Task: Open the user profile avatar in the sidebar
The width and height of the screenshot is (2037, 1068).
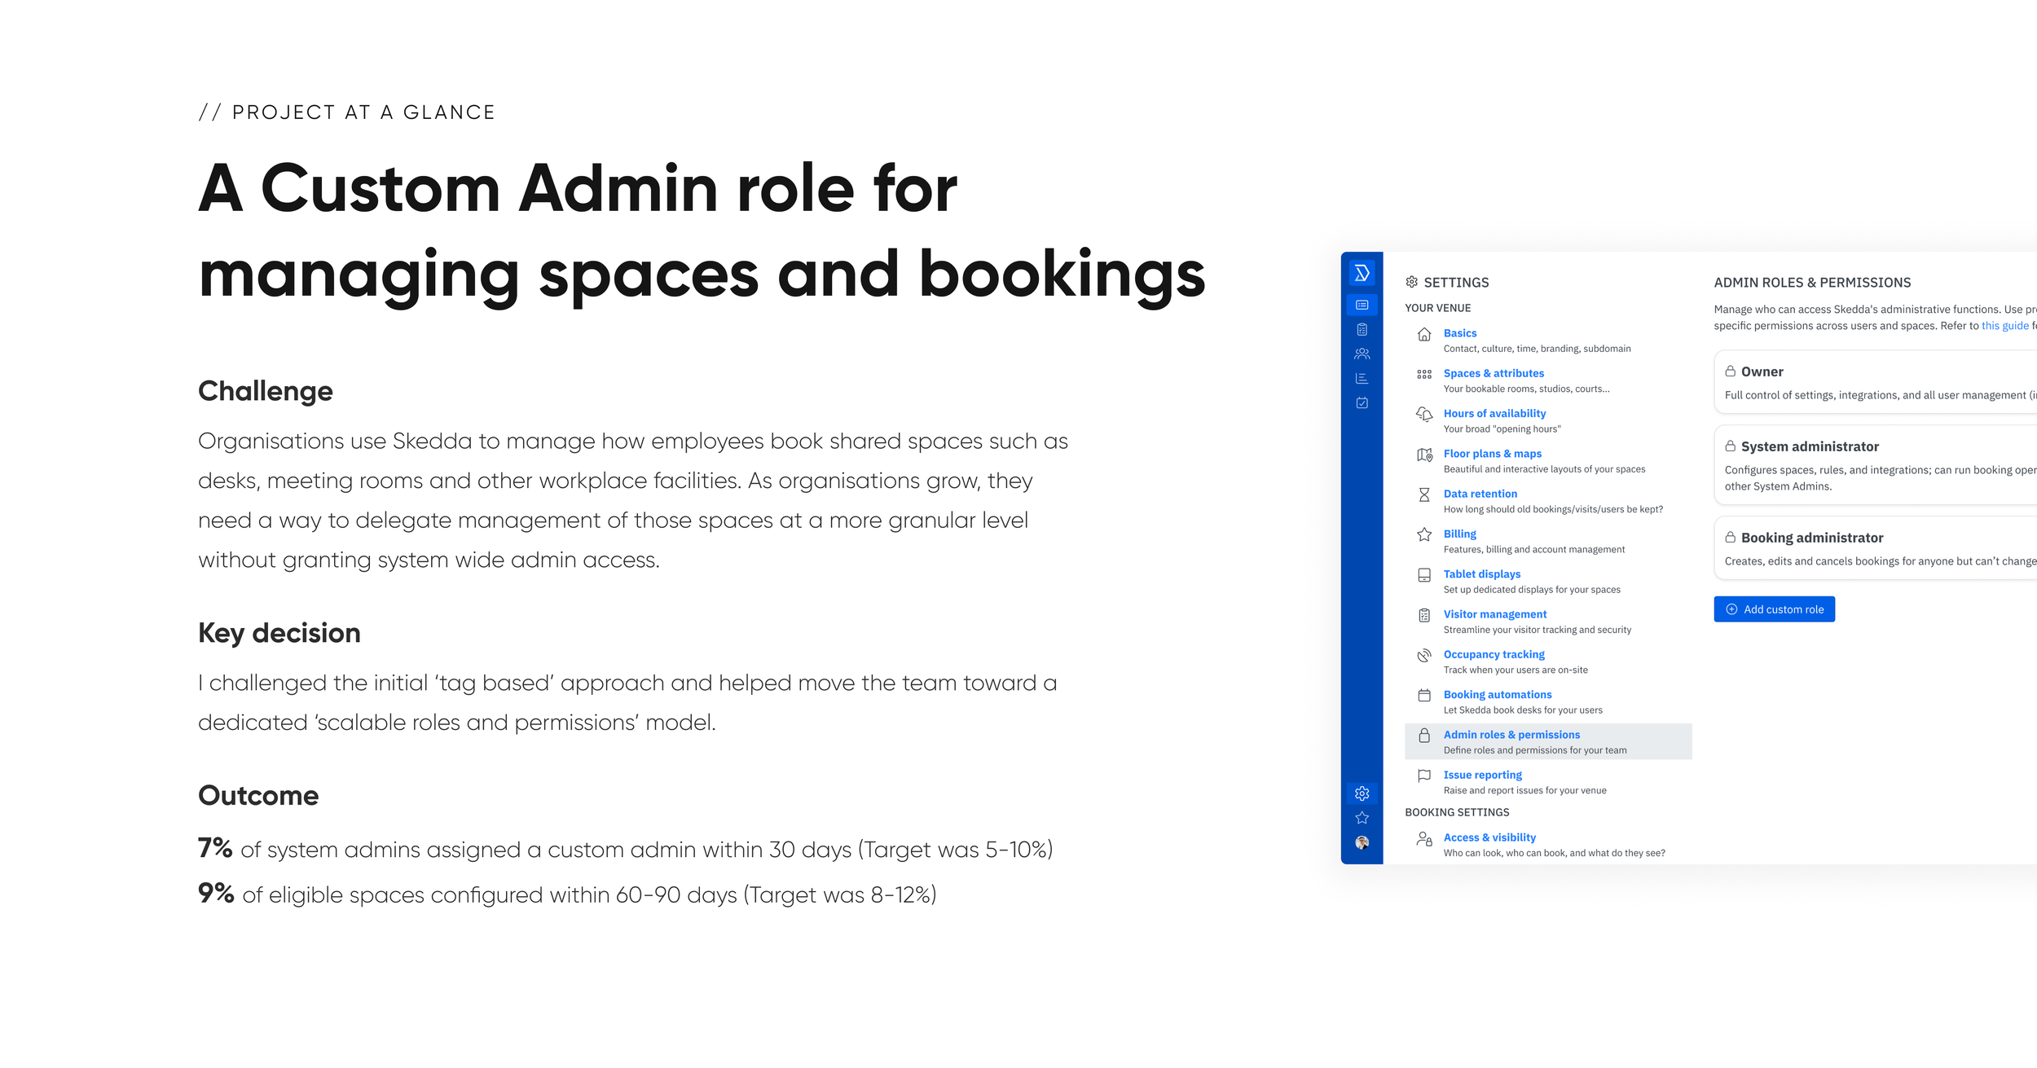Action: click(x=1362, y=842)
